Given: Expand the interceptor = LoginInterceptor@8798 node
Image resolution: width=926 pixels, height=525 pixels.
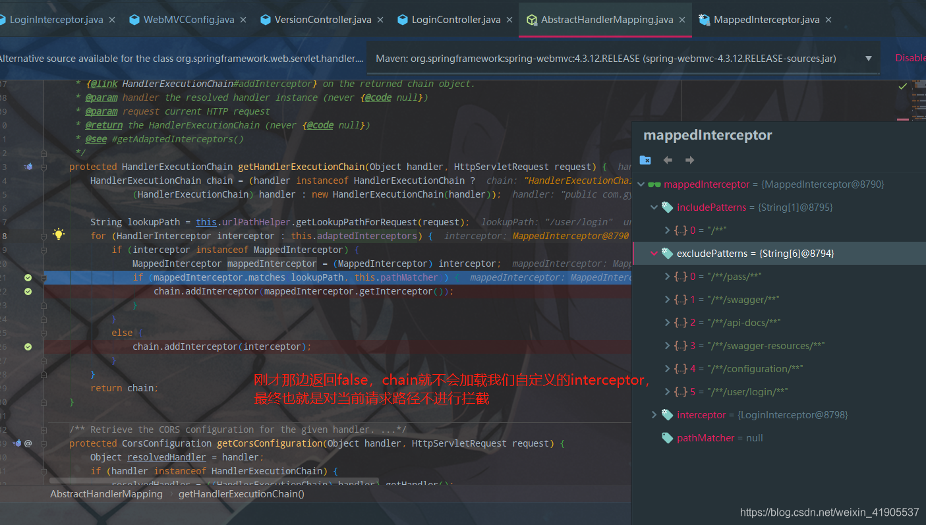Looking at the screenshot, I should pyautogui.click(x=654, y=414).
